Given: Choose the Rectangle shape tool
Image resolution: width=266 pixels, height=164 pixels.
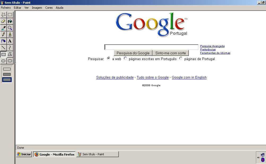Looking at the screenshot, I should coord(3,54).
